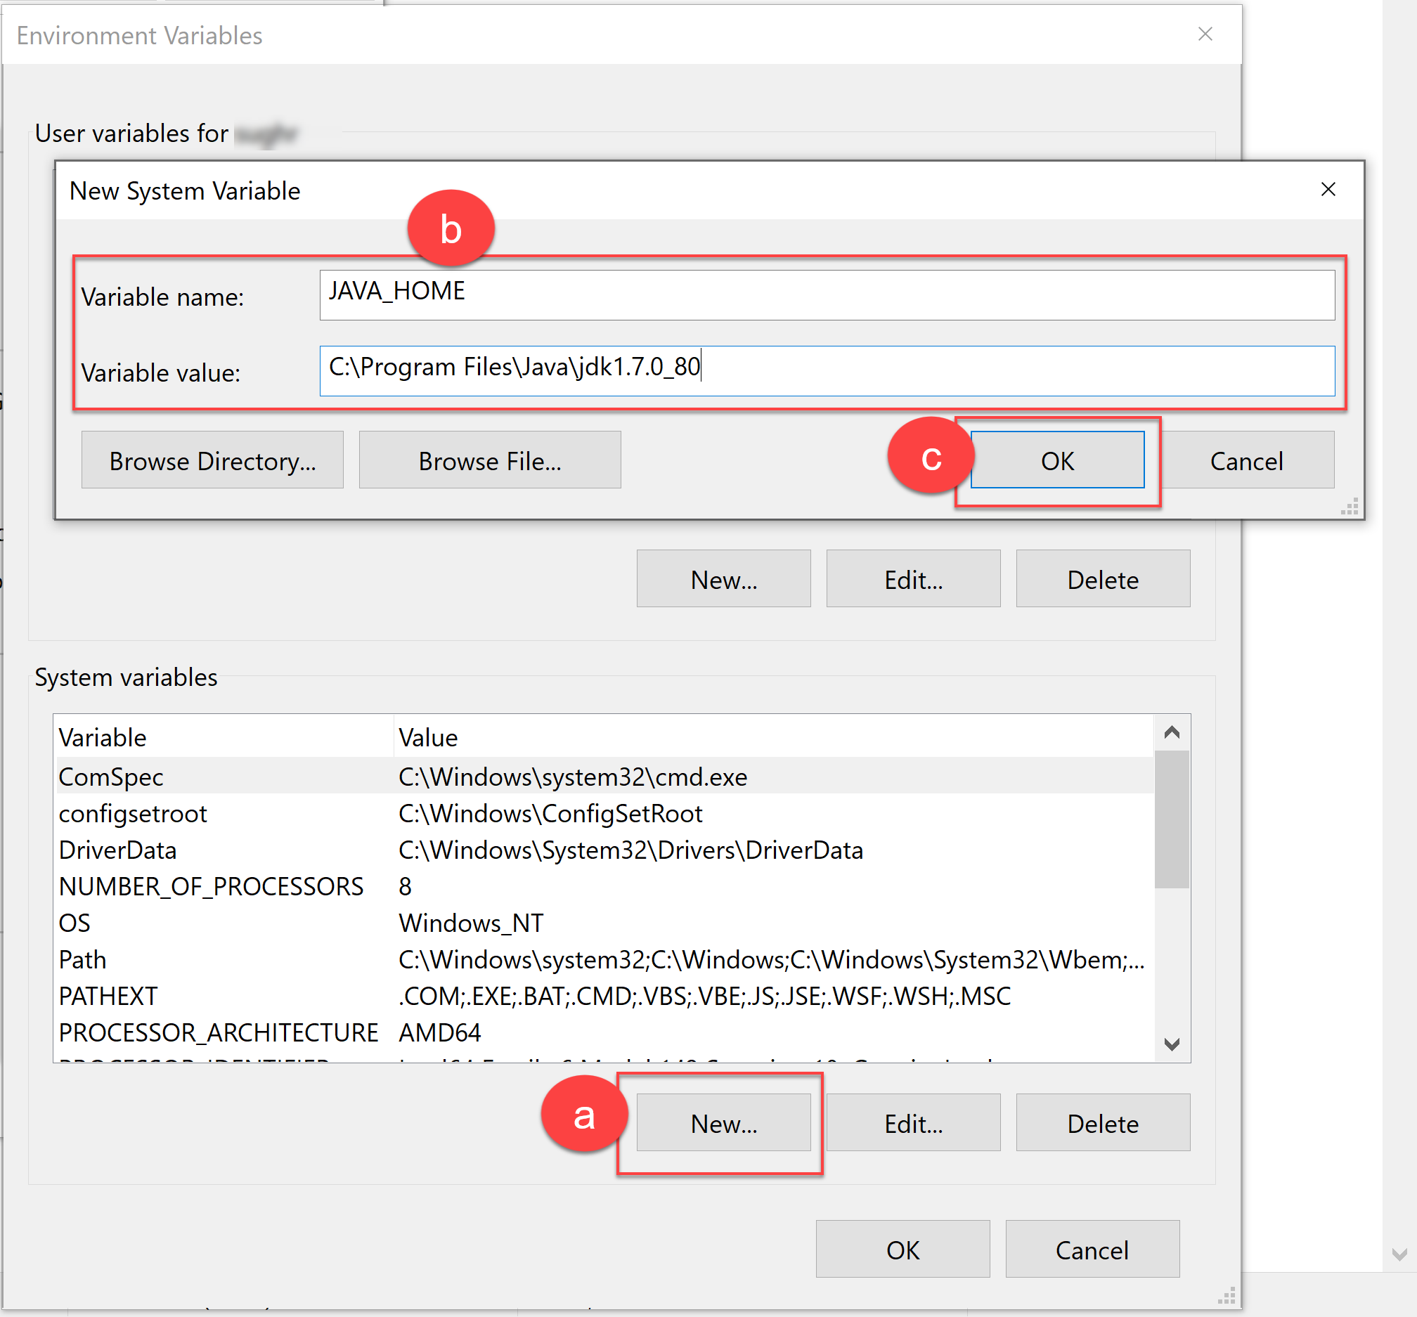
Task: Select the OS variable row
Action: [604, 923]
